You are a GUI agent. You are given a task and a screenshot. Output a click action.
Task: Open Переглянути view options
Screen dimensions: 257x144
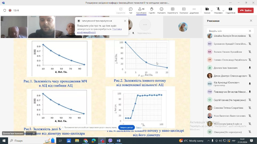click(172, 10)
